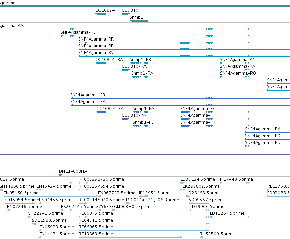This screenshot has width=290, height=239.
Task: Click the RP003257654.5prime EST label
Action: tap(101, 186)
